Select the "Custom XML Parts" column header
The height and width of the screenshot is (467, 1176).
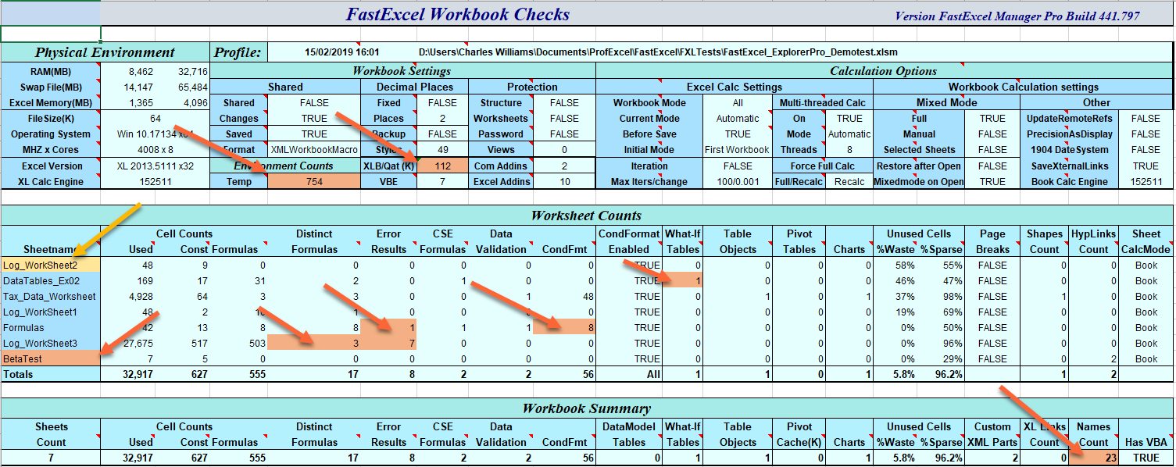coord(992,435)
